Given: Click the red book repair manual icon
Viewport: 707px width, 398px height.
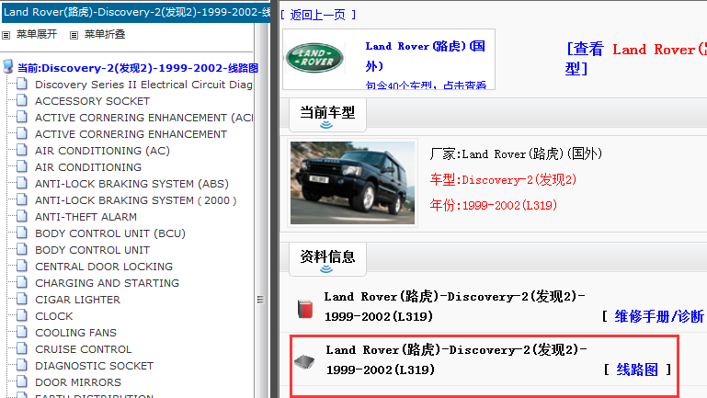Looking at the screenshot, I should coord(305,309).
